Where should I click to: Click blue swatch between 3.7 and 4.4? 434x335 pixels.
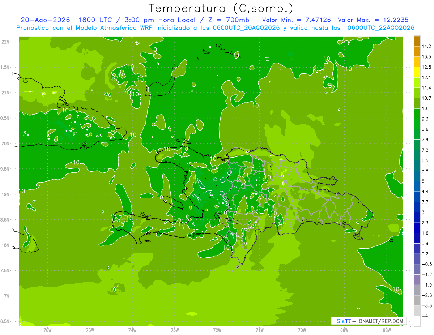(417, 196)
